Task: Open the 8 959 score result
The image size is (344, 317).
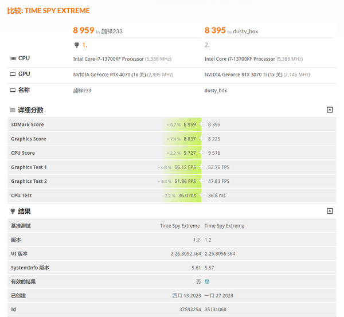Action: coord(84,30)
